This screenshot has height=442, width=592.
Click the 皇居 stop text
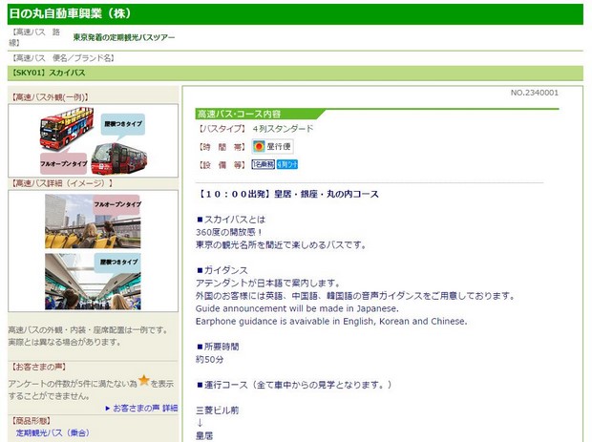204,436
